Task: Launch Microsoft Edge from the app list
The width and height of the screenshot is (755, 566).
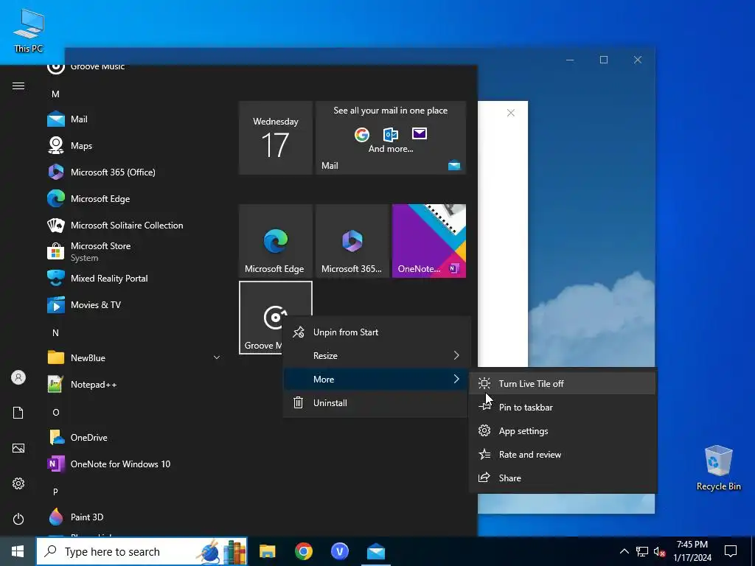Action: coord(133,198)
